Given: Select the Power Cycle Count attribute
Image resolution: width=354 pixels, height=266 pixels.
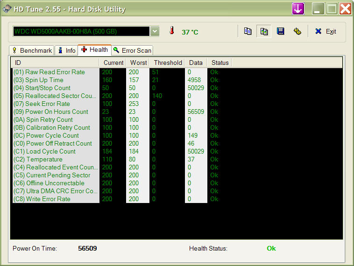Looking at the screenshot, I should [46, 135].
